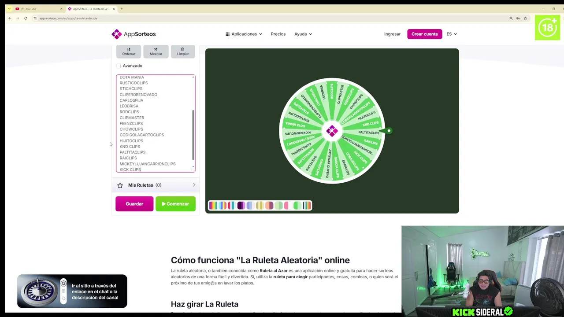Choose the periwinkle blue palette swatch

point(250,205)
